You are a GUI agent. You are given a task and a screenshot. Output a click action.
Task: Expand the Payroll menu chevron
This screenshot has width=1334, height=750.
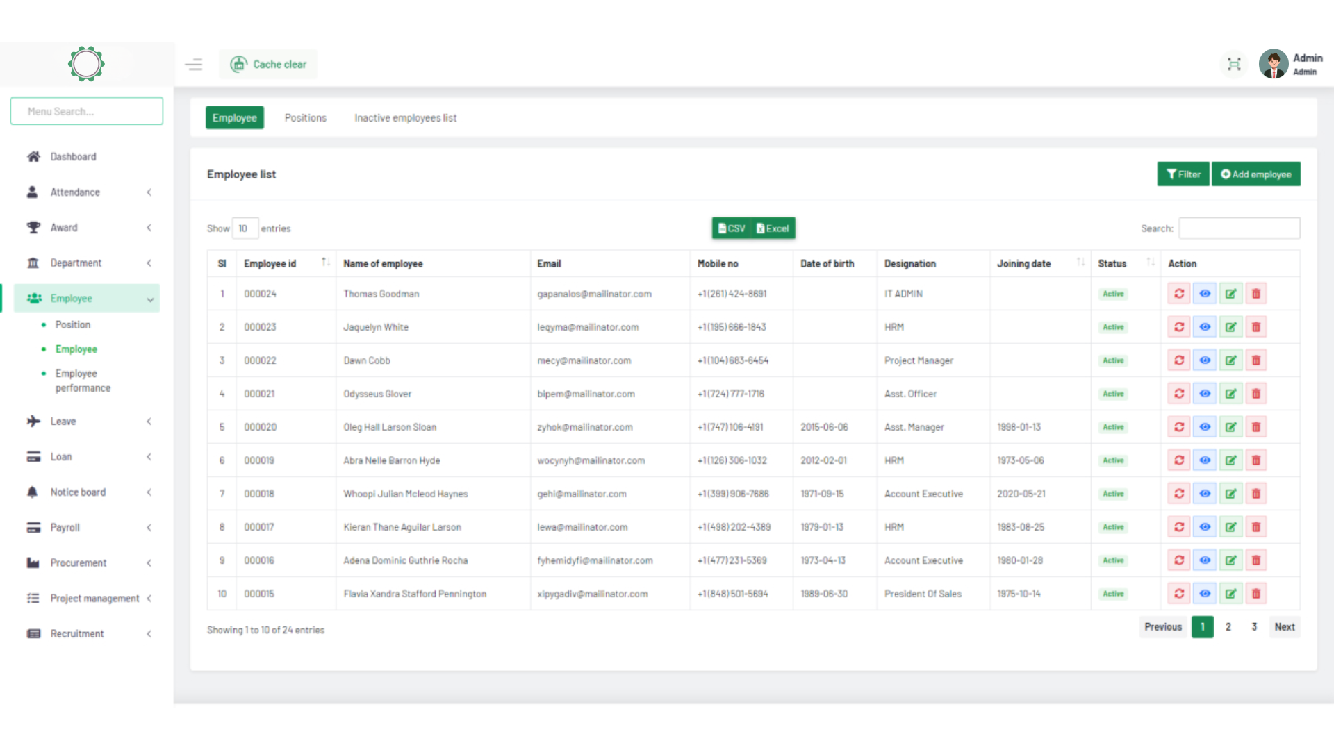149,528
